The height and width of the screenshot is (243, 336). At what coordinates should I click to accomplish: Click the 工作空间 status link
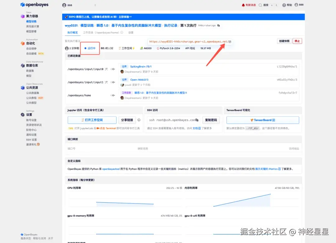tap(127, 48)
